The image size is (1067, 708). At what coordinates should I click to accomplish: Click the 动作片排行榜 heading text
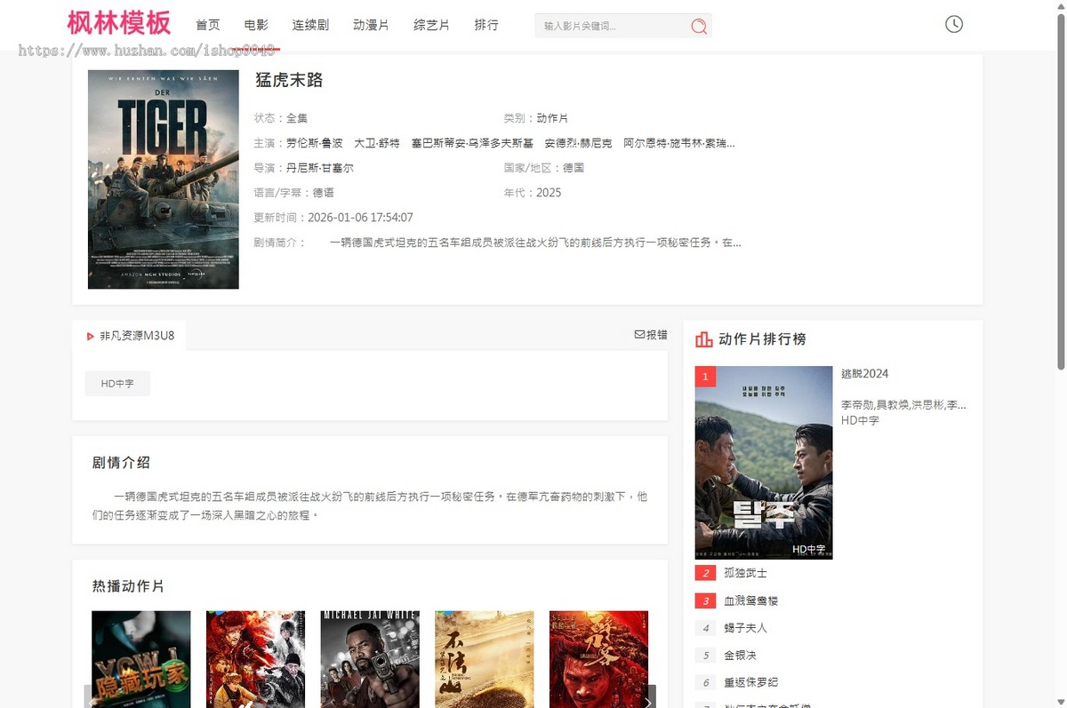[762, 339]
